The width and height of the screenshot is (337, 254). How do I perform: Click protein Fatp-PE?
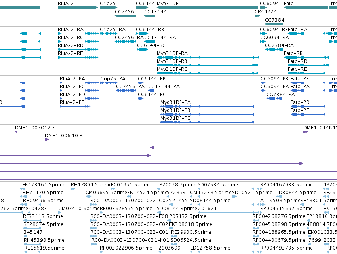tap(308, 114)
